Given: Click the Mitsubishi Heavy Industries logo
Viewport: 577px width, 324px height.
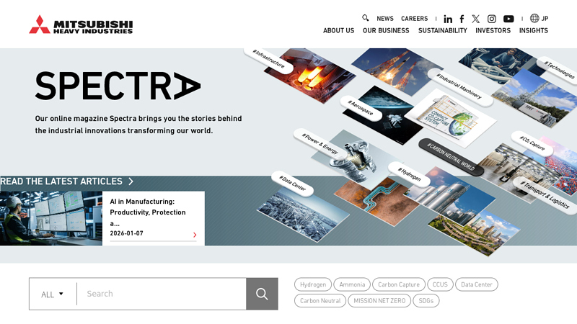Looking at the screenshot, I should pyautogui.click(x=81, y=24).
